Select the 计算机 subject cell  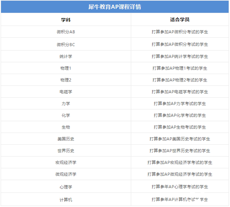click(x=66, y=200)
